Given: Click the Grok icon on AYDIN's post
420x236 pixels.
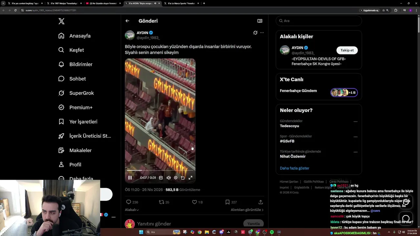Looking at the screenshot, I should click(255, 33).
